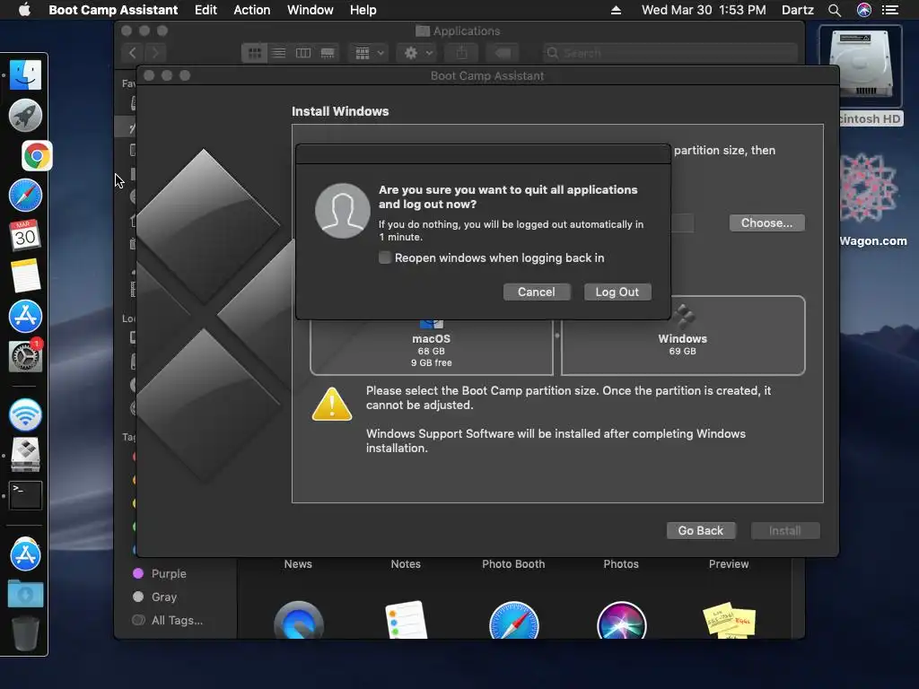919x689 pixels.
Task: Open the Edit menu
Action: click(206, 10)
